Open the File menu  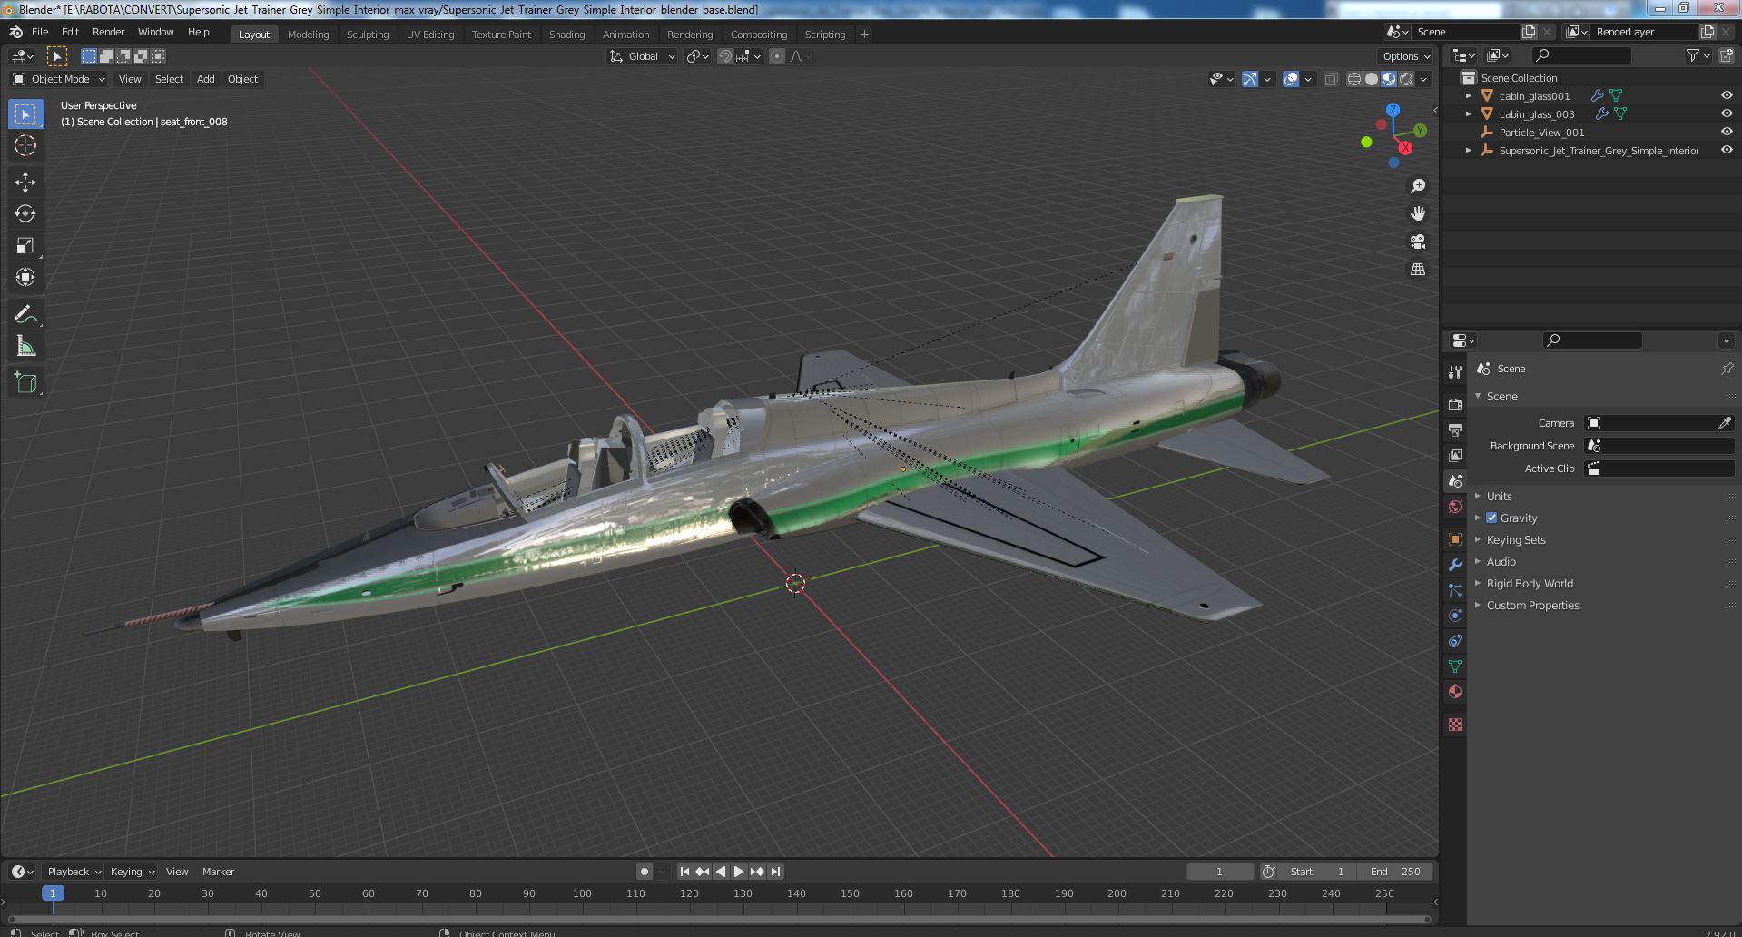pos(40,32)
